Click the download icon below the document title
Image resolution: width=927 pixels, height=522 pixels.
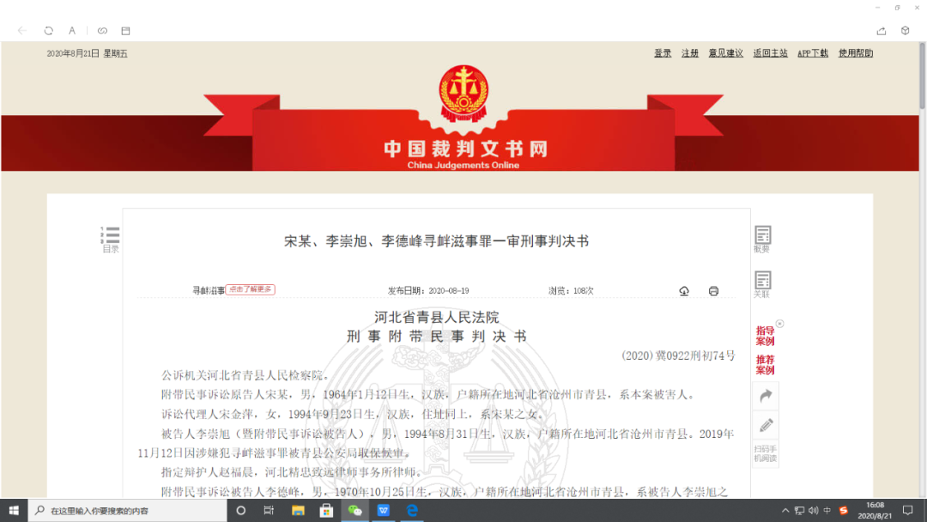[683, 290]
